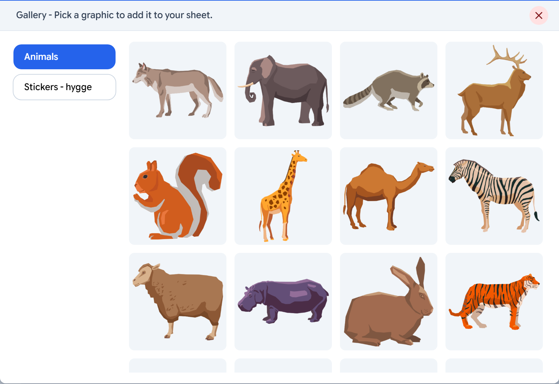The image size is (559, 384).
Task: Add the zebra graphic
Action: [494, 196]
